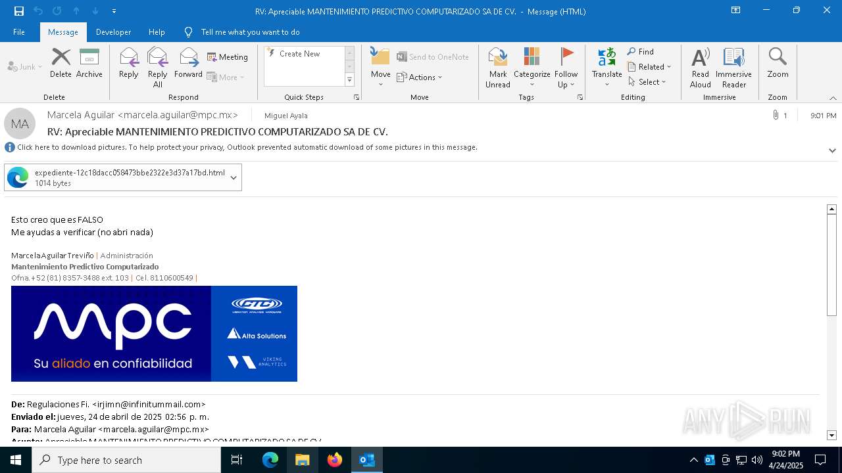Open the Junk dropdown

click(25, 67)
